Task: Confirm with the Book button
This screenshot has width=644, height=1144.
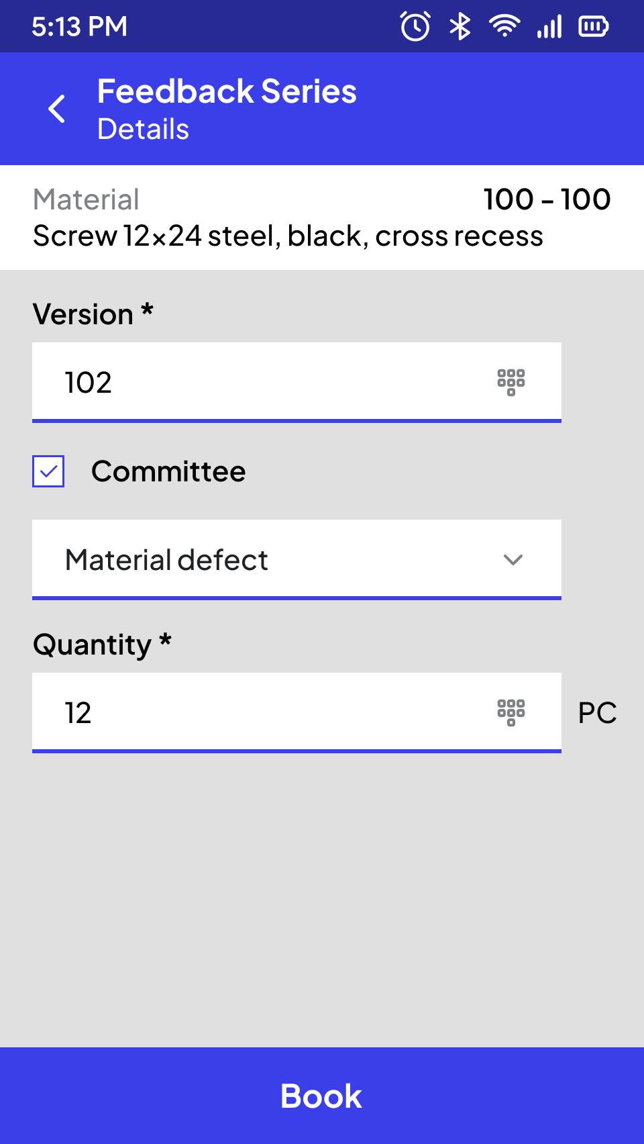Action: (322, 1096)
